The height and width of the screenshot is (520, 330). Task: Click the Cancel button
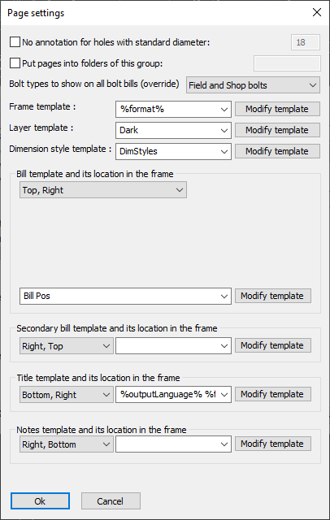(111, 501)
